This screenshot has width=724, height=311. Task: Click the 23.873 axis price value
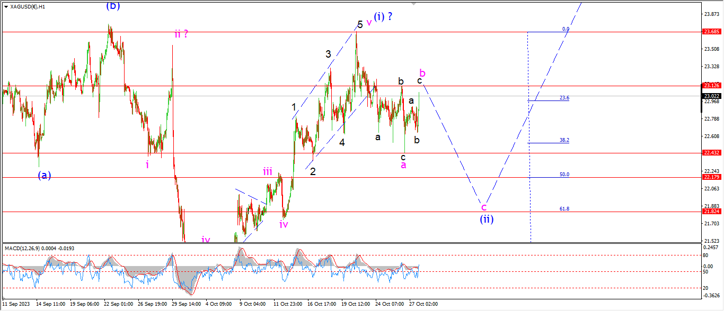point(711,14)
